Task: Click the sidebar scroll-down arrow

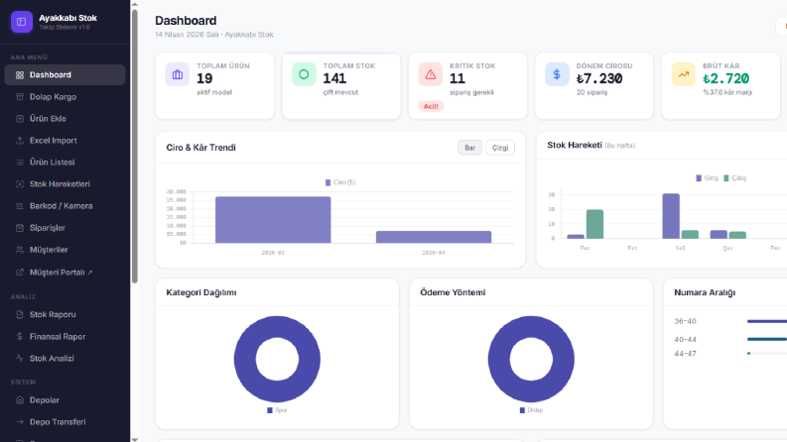Action: [135, 439]
